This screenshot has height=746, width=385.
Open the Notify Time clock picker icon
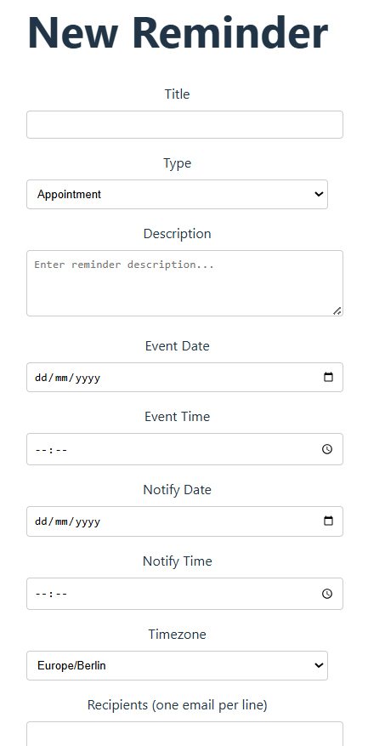[327, 594]
